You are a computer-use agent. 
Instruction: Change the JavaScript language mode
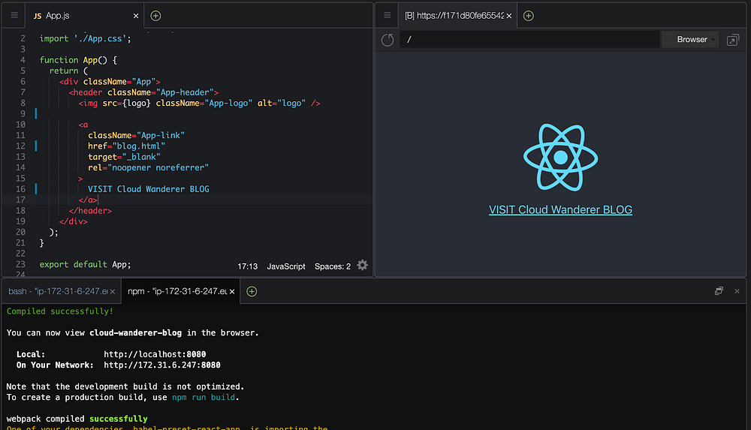point(286,266)
